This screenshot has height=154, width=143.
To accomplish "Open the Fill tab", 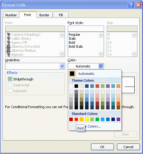I will (61, 15).
